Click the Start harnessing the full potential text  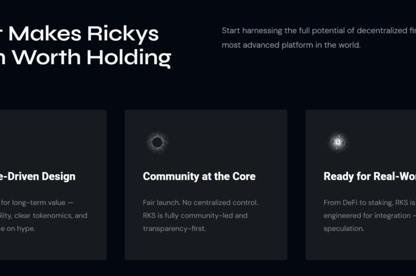319,31
